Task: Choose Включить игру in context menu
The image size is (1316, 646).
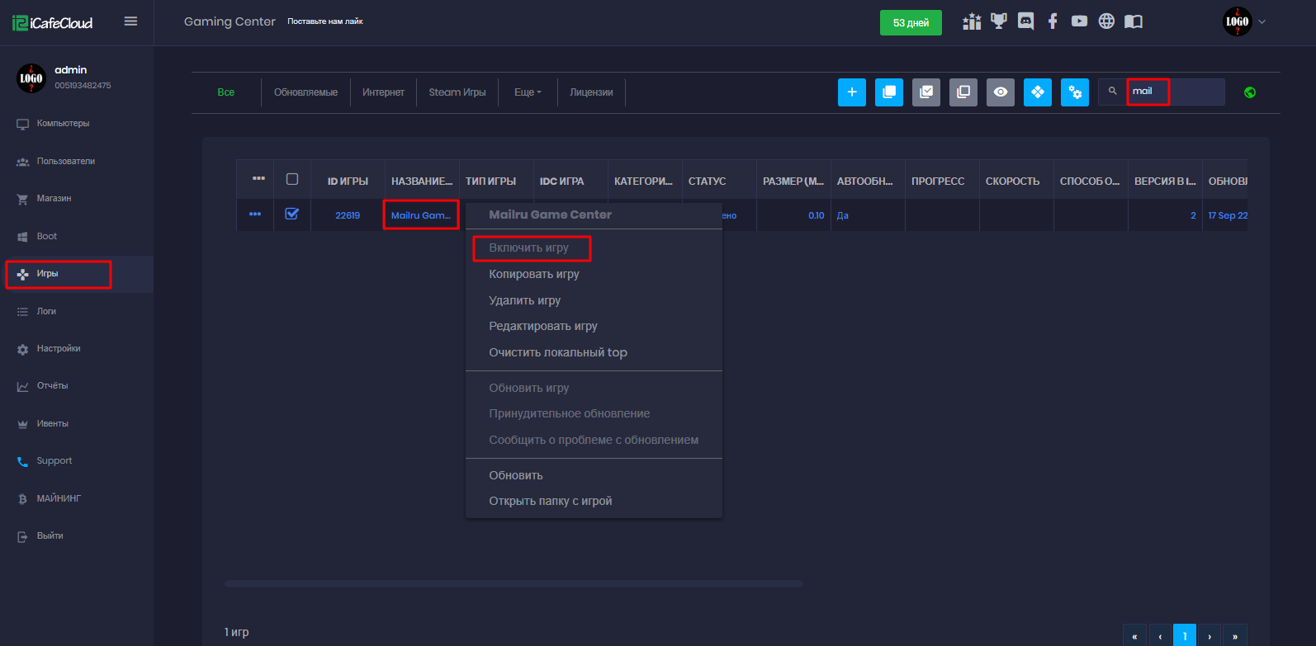Action: pos(528,248)
